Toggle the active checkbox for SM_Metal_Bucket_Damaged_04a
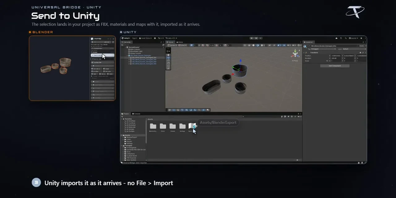 tap(309, 46)
